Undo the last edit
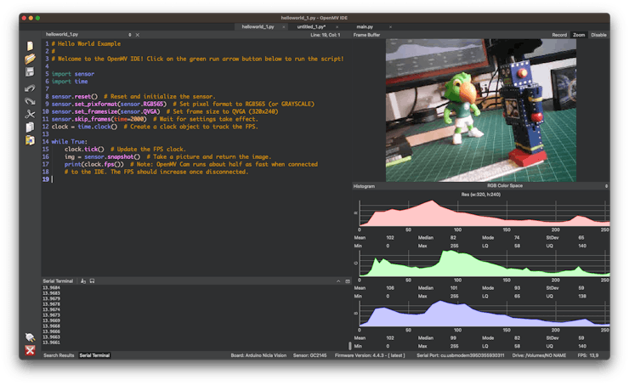The width and height of the screenshot is (629, 385). pyautogui.click(x=30, y=88)
